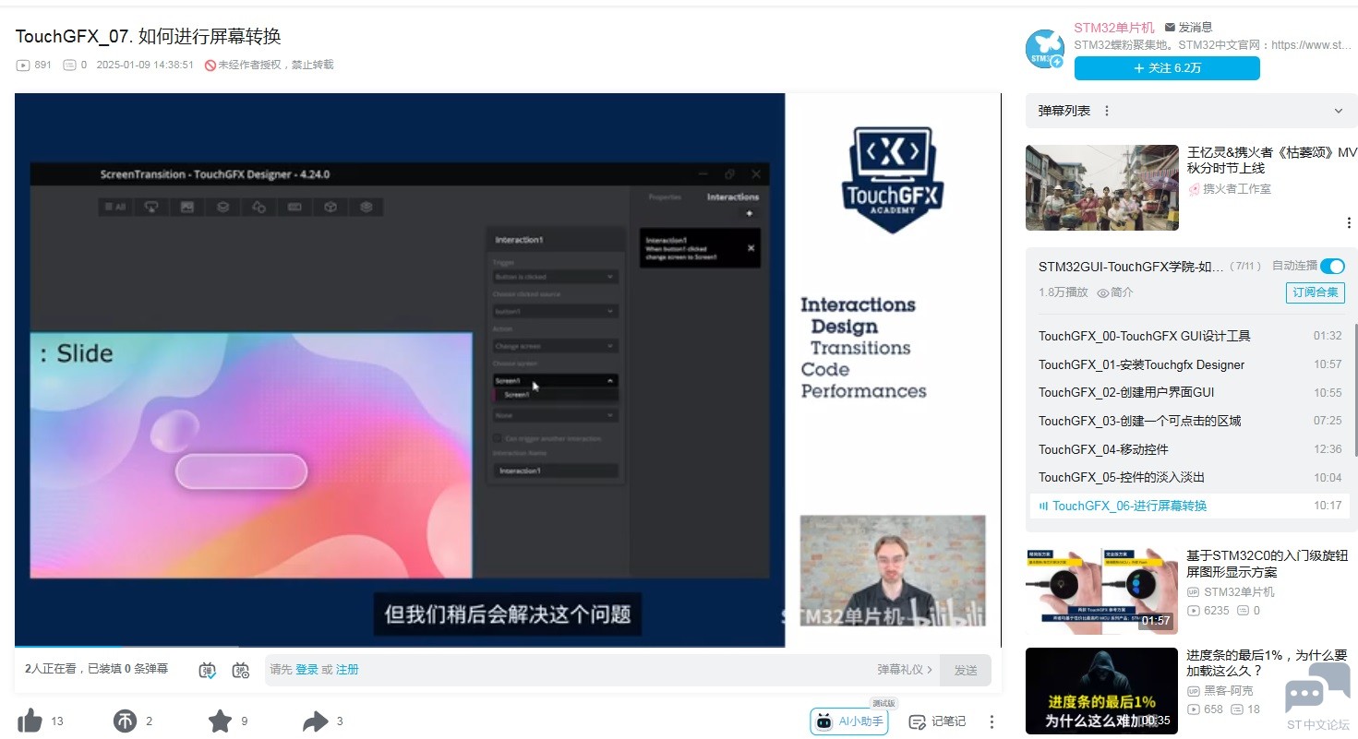Click the thumbs-up like icon
1358x739 pixels.
click(x=30, y=721)
